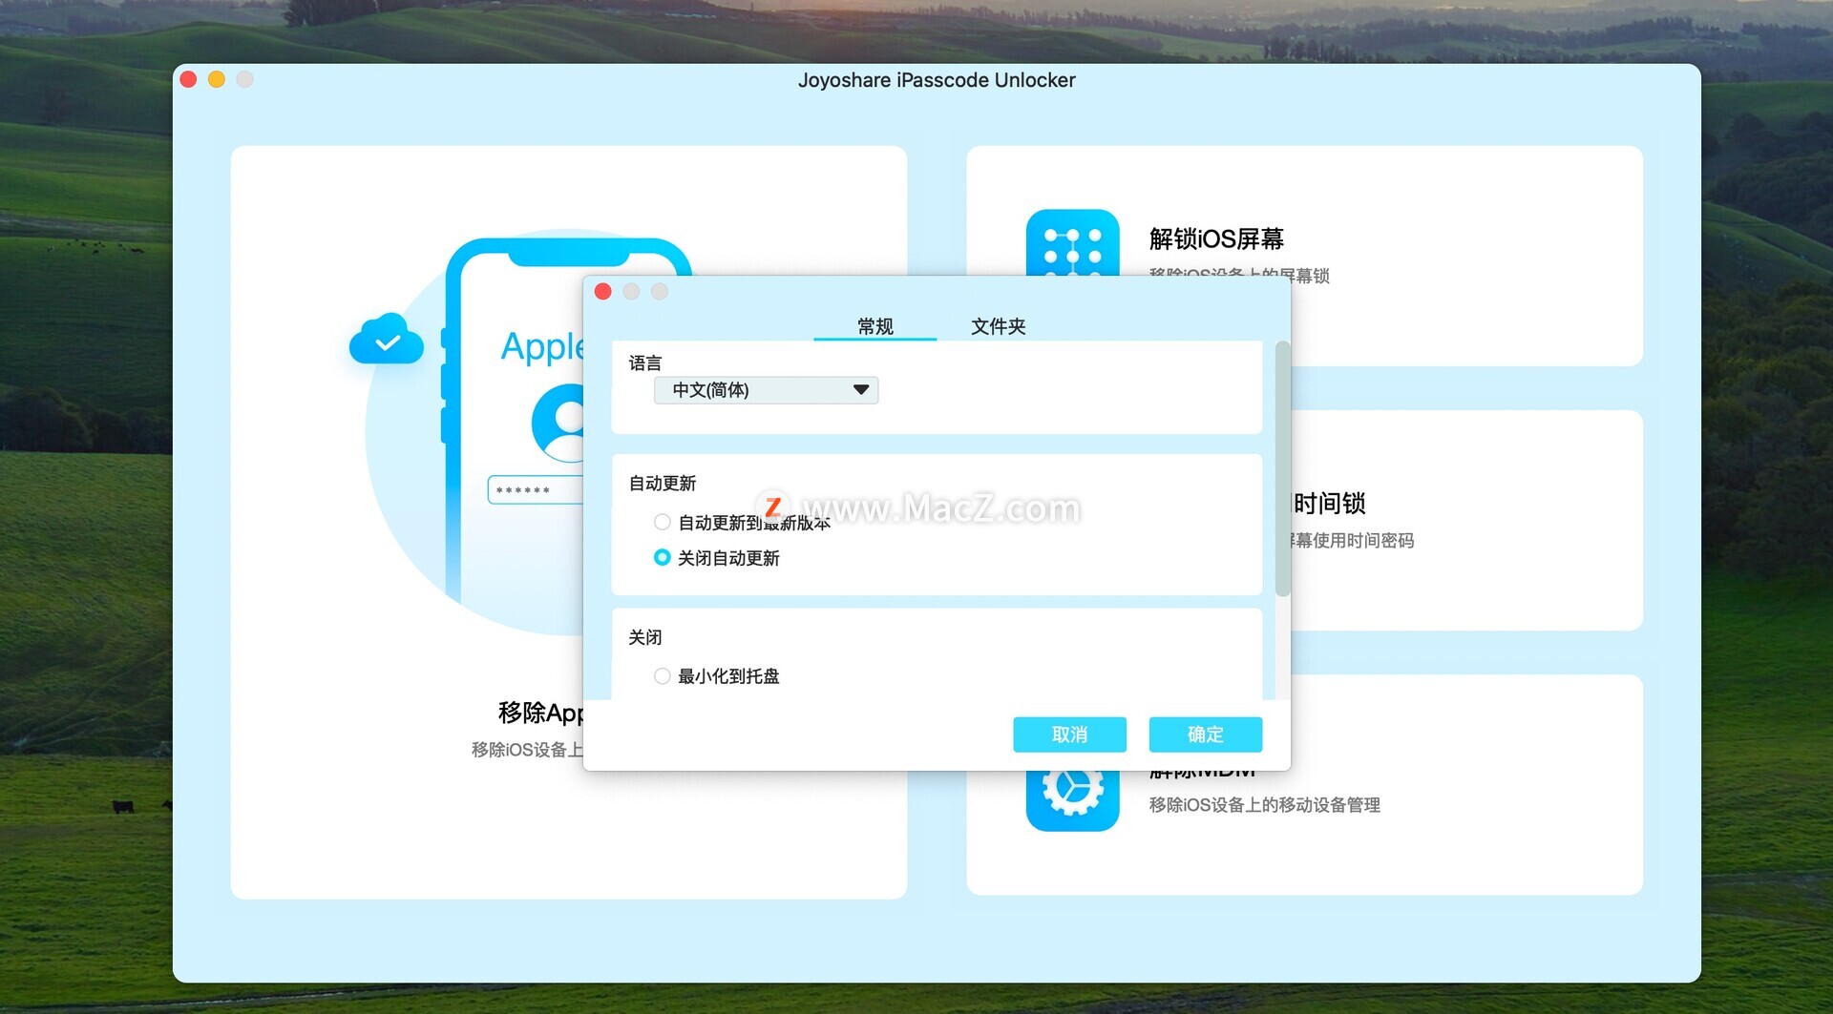Select 最小化到托盘 radio button
Viewport: 1833px width, 1014px height.
tap(662, 675)
